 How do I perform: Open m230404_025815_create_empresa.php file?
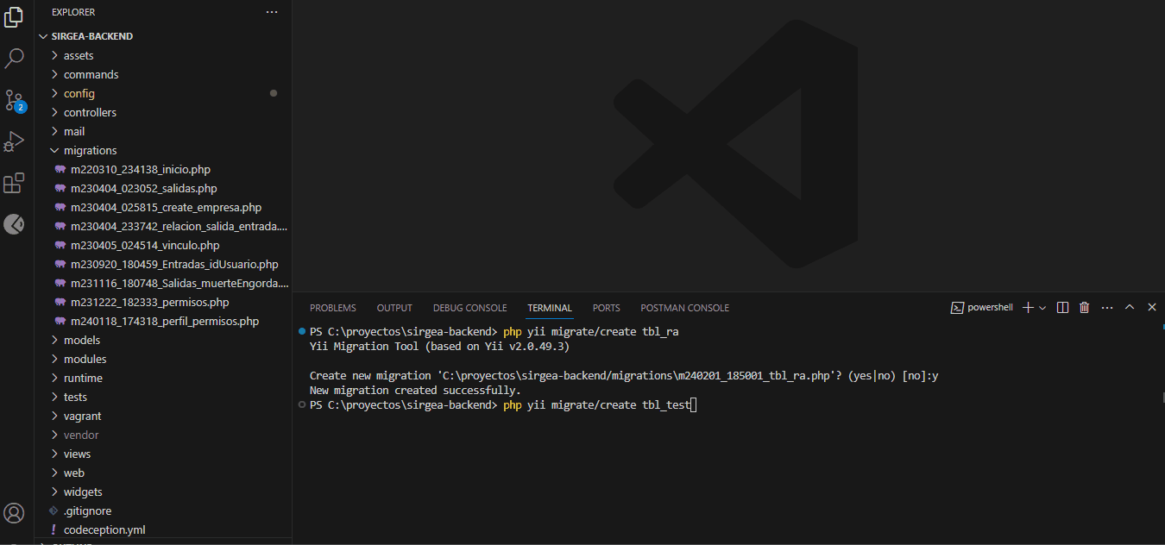coord(163,207)
